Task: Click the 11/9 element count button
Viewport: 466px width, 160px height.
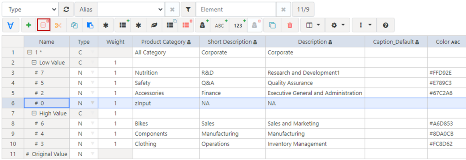Action: [303, 10]
